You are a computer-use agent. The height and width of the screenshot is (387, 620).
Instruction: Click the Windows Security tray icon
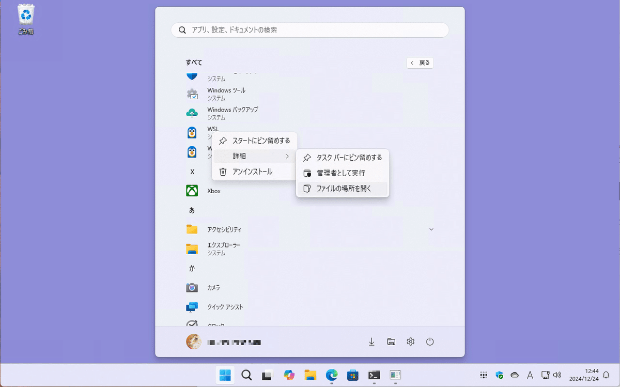point(499,375)
